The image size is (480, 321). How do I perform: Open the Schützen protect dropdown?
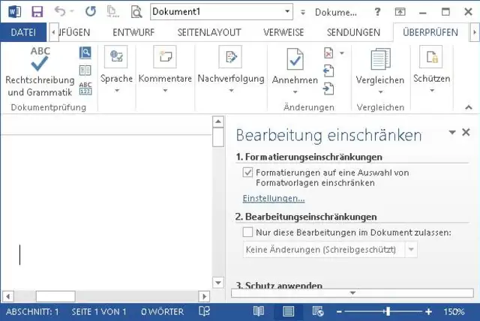432,70
